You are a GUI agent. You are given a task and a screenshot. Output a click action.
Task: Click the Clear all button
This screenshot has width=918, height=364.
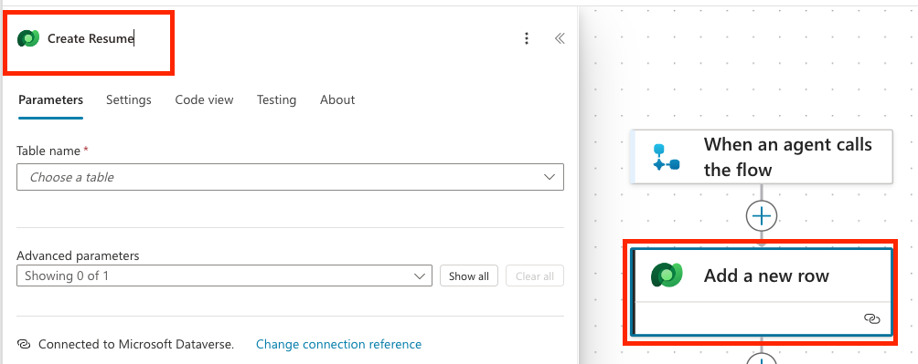point(535,276)
